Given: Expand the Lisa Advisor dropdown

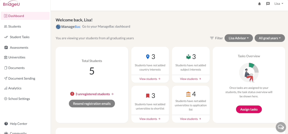Looking at the screenshot, I should (239, 38).
